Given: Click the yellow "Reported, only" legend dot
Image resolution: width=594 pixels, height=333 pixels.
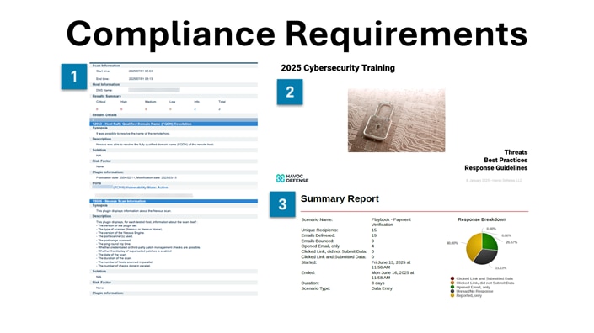Looking at the screenshot, I should pyautogui.click(x=452, y=295).
